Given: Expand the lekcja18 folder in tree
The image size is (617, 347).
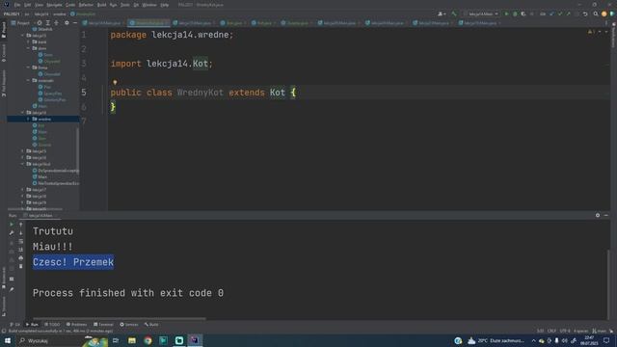Looking at the screenshot, I should point(22,196).
